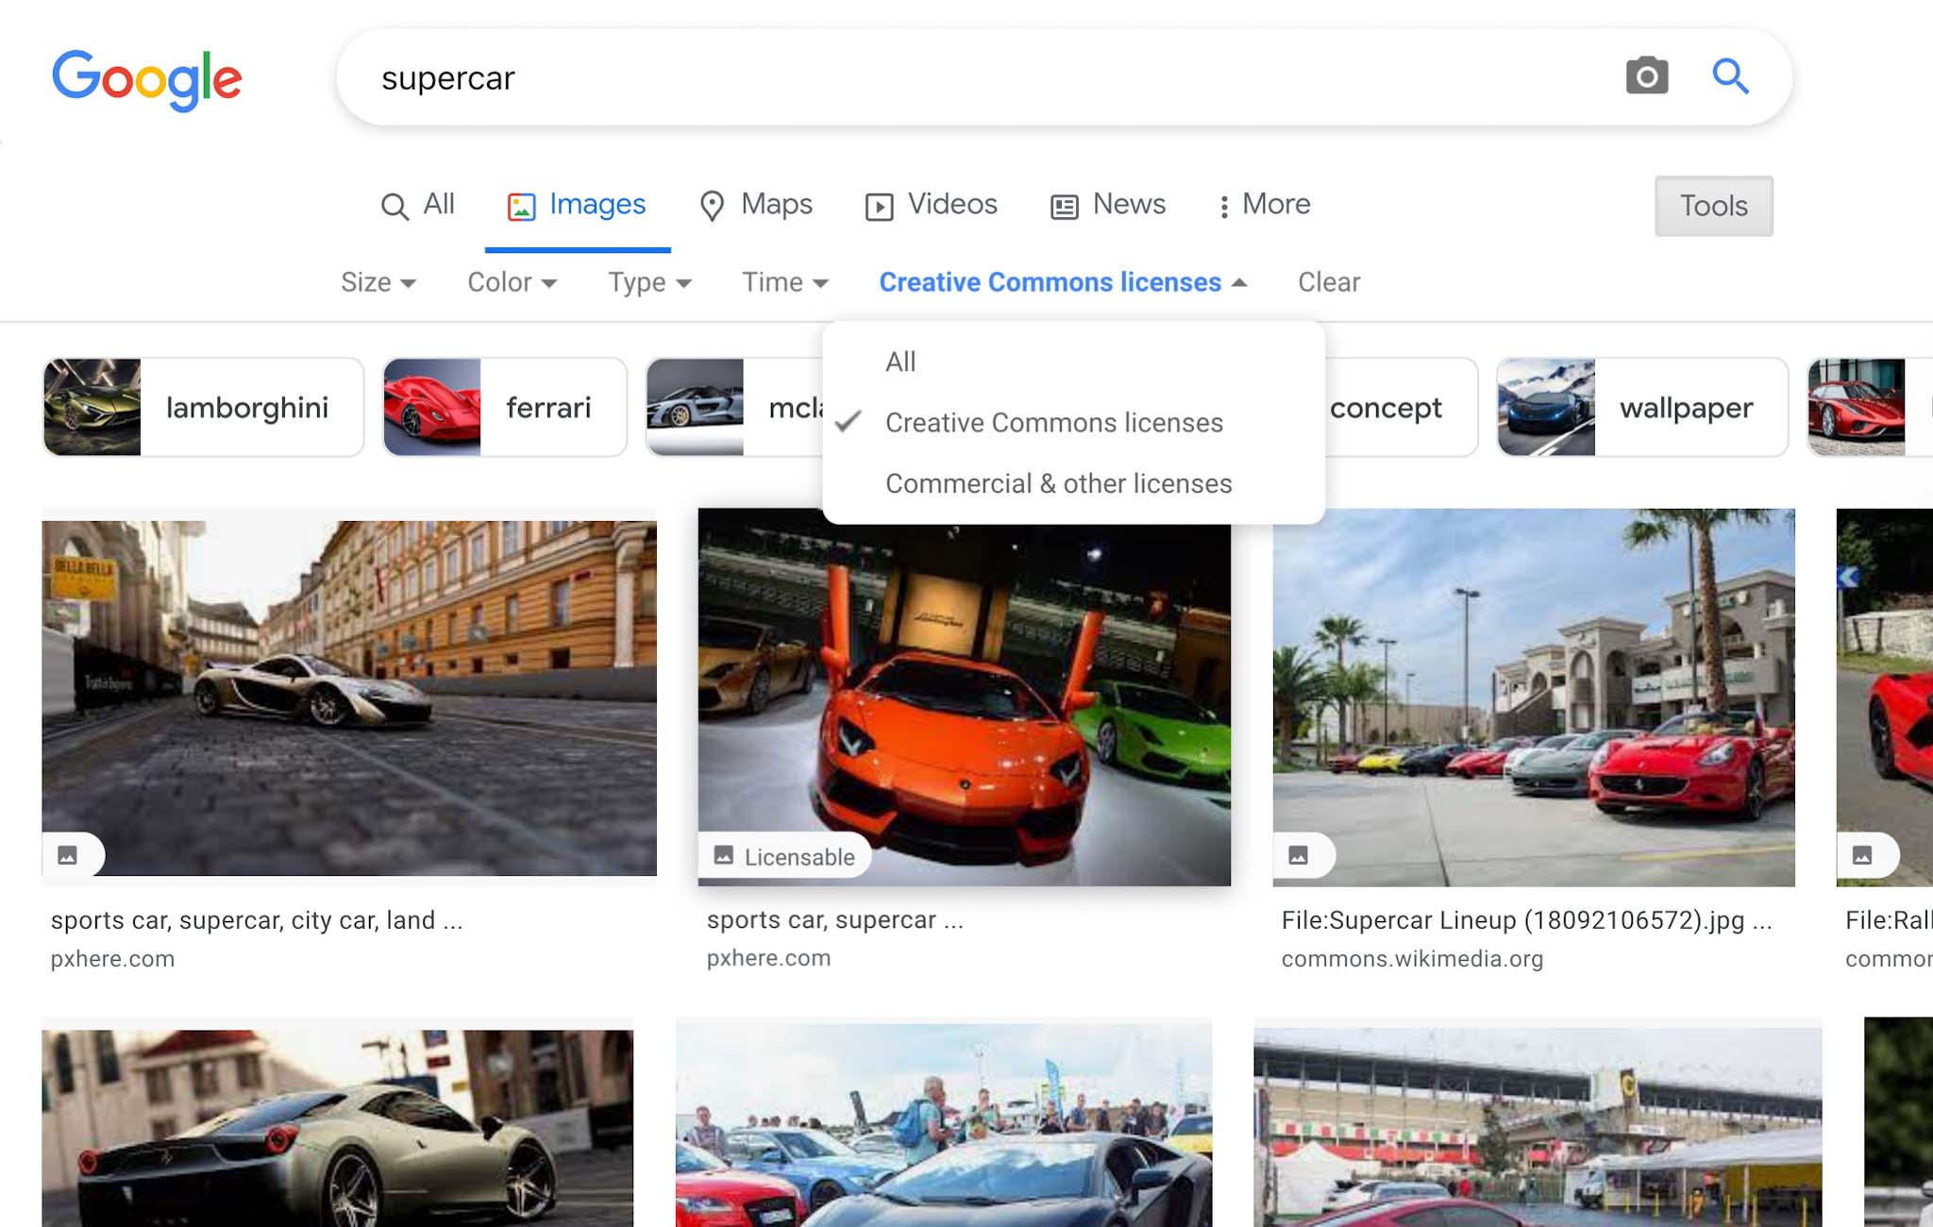Open the McLaren city street image
Image resolution: width=1933 pixels, height=1227 pixels.
[x=349, y=698]
